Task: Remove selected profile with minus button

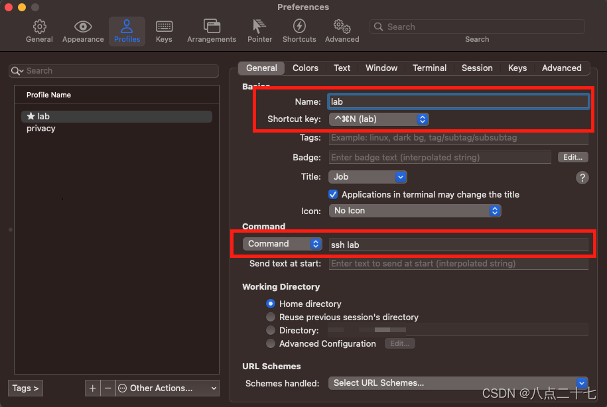Action: 108,388
